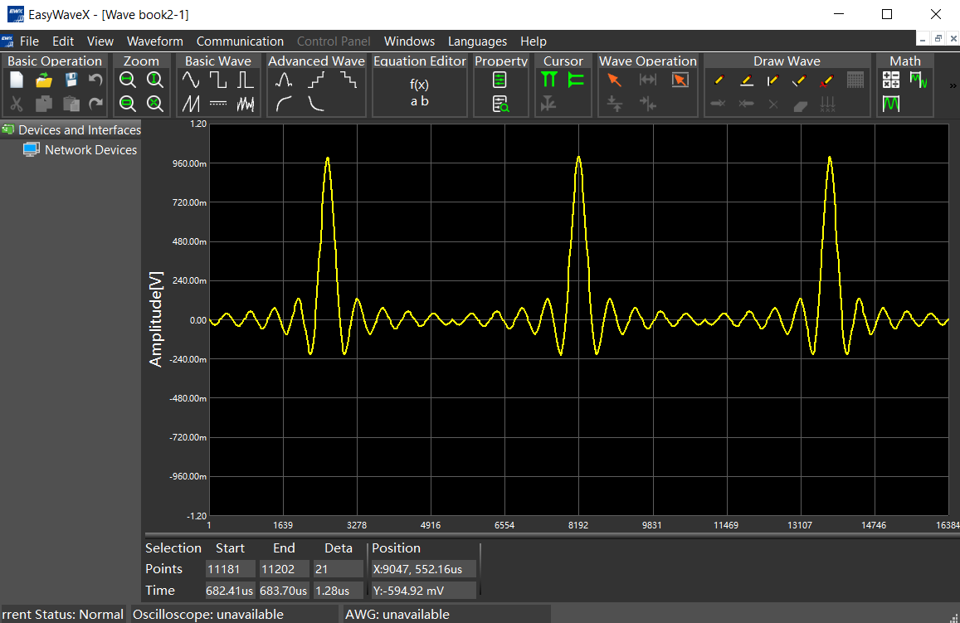
Task: Open the Windows menu
Action: point(410,41)
